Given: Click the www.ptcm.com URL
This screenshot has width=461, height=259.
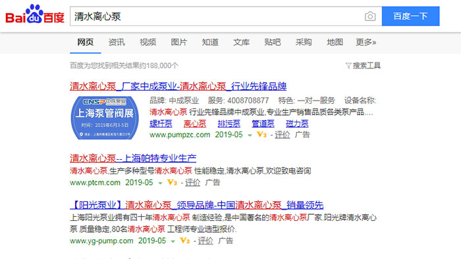Looking at the screenshot, I should [95, 183].
